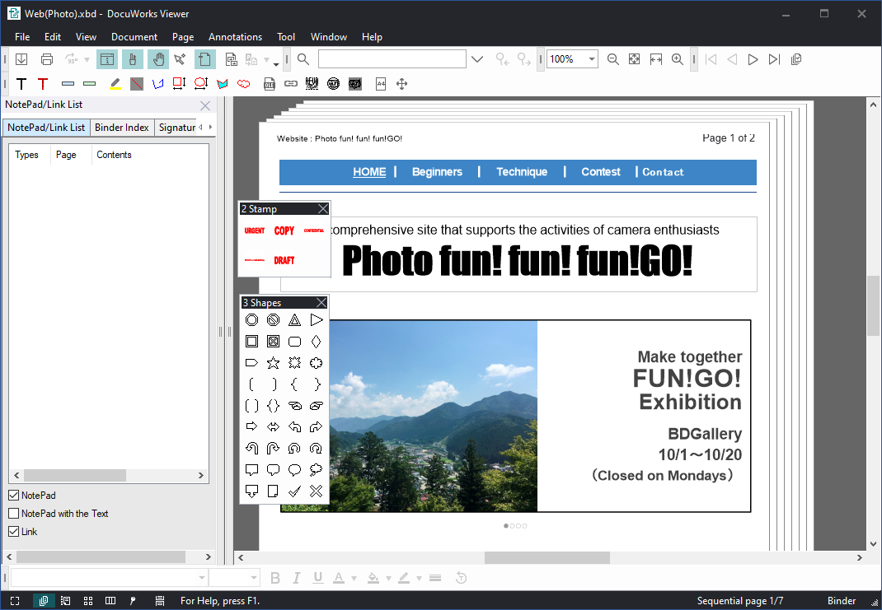Select the checkmark shape in Shapes palette

click(x=295, y=491)
